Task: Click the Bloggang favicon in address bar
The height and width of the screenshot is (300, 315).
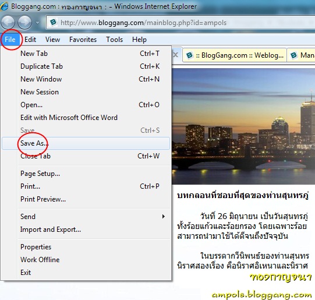Action: (53, 22)
